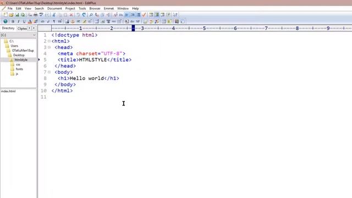Switch to the Directory tab

[x=8, y=28]
